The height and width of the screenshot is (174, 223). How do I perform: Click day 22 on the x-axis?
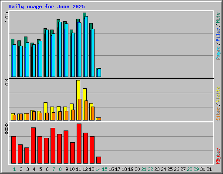pos(150,169)
